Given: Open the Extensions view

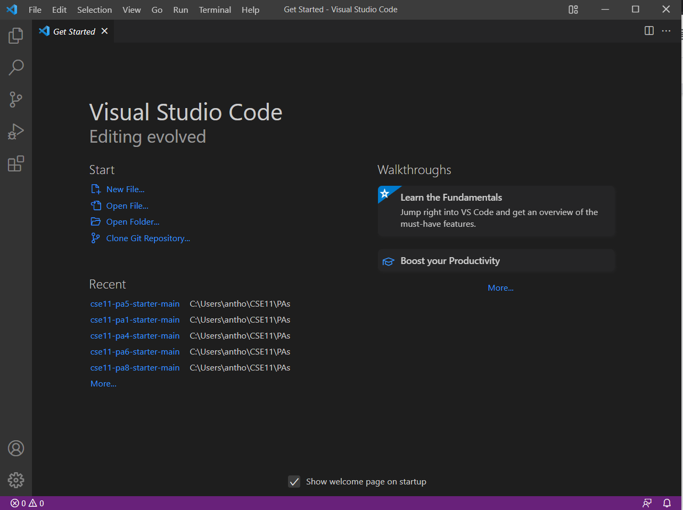Looking at the screenshot, I should 16,163.
